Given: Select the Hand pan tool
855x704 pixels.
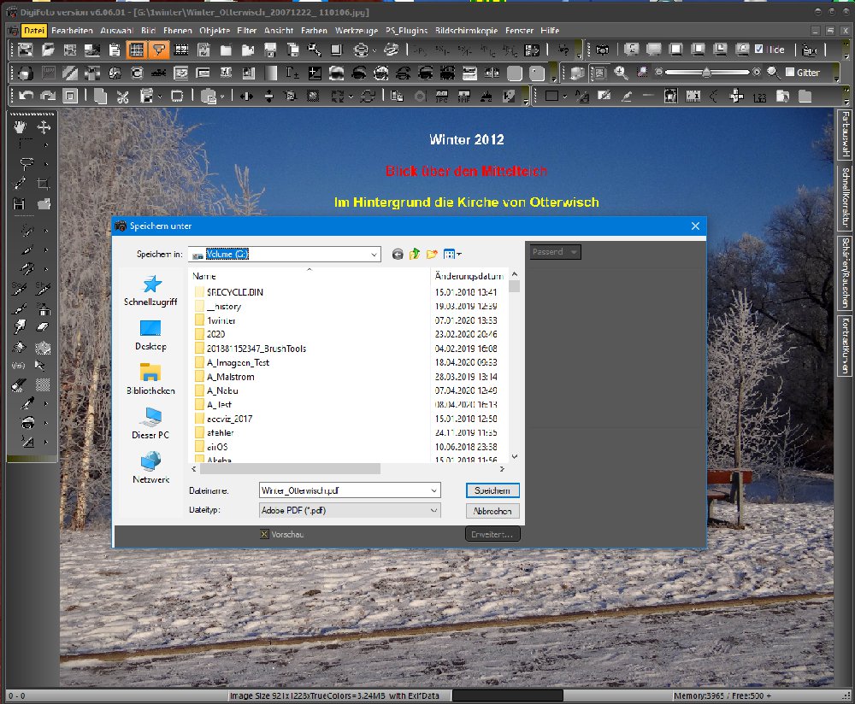Looking at the screenshot, I should (21, 127).
